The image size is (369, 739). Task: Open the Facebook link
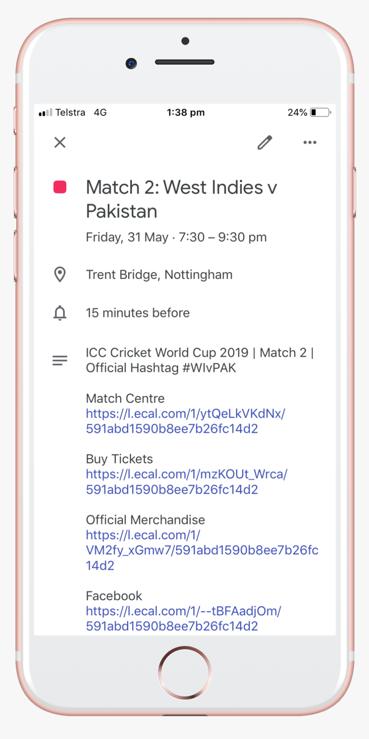[x=183, y=618]
